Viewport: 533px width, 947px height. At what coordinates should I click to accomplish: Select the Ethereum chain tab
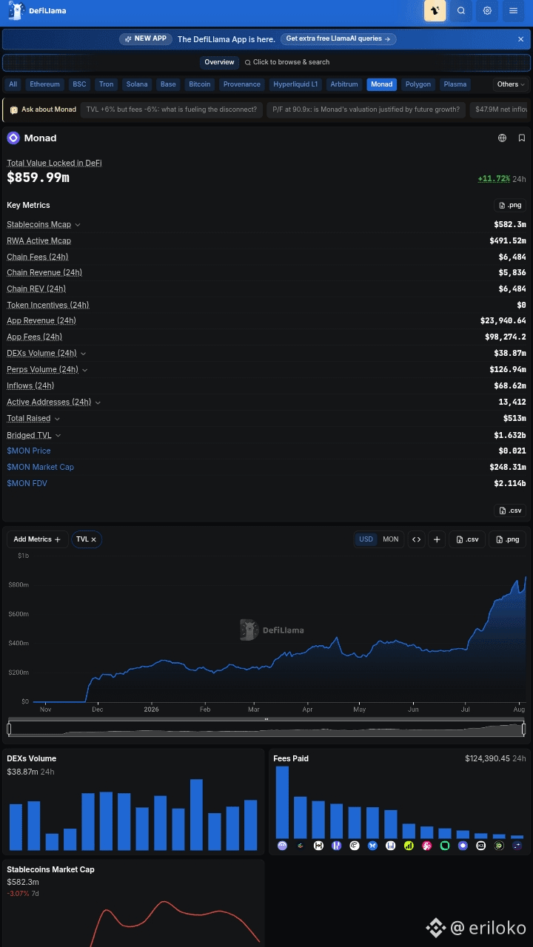click(44, 84)
